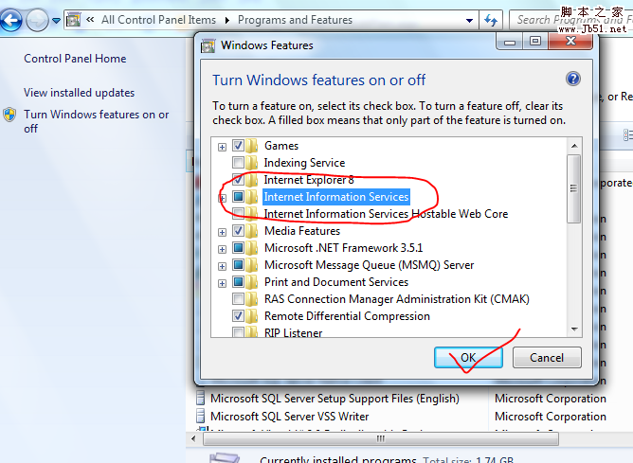633x463 pixels.
Task: Expand the Internet Information Services node
Action: [x=222, y=198]
